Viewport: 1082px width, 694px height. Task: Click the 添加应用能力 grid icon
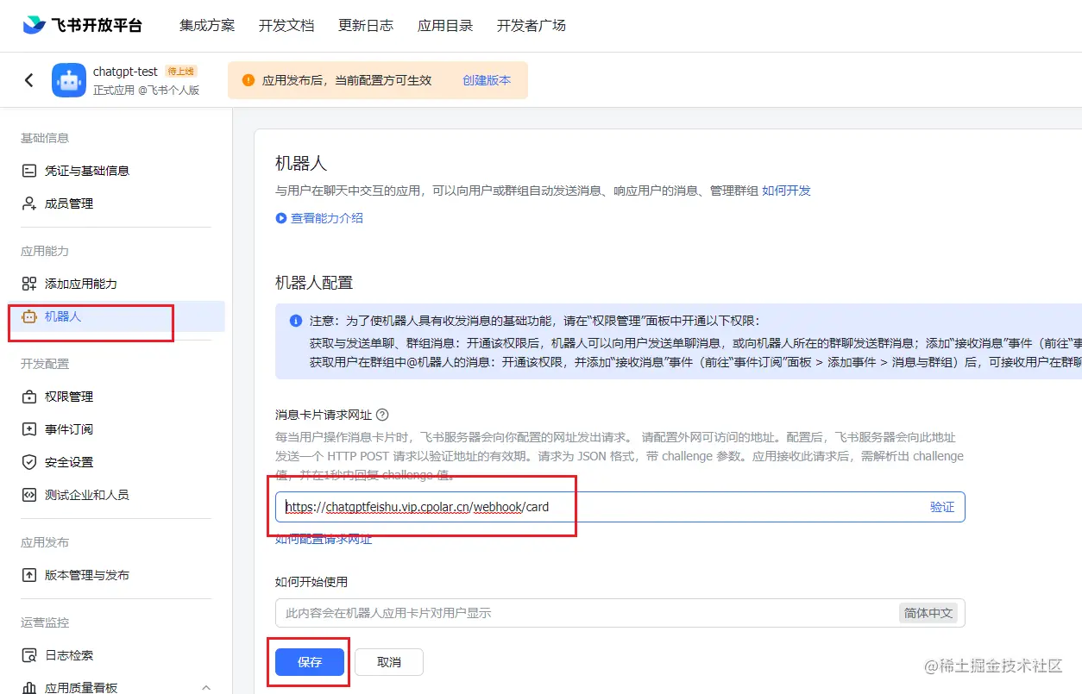coord(29,284)
